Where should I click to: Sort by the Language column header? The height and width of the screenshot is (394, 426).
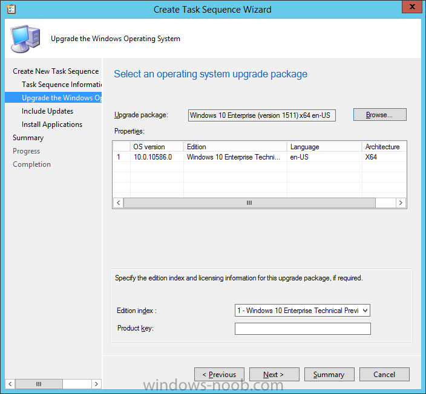point(324,146)
